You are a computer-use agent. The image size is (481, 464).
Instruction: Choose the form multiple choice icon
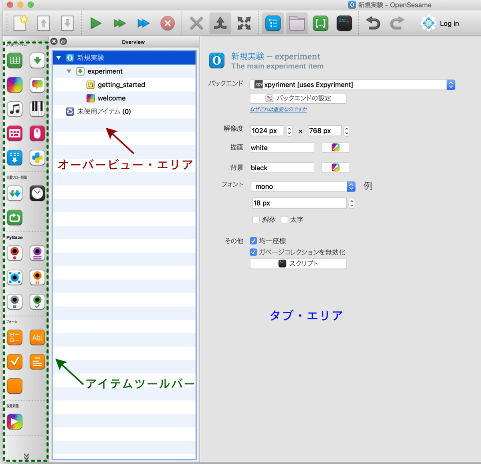coord(15,337)
